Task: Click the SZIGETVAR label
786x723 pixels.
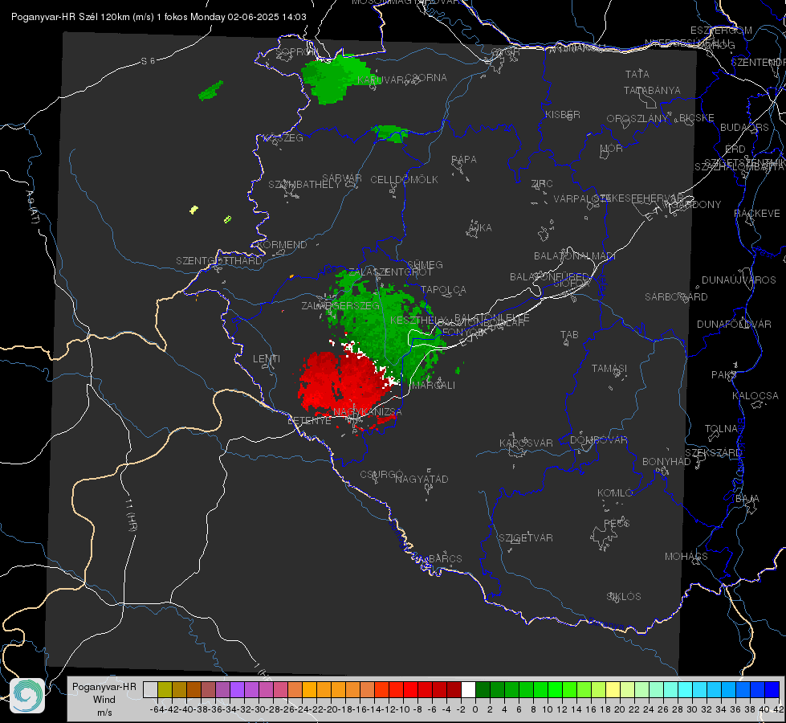Action: tap(526, 538)
